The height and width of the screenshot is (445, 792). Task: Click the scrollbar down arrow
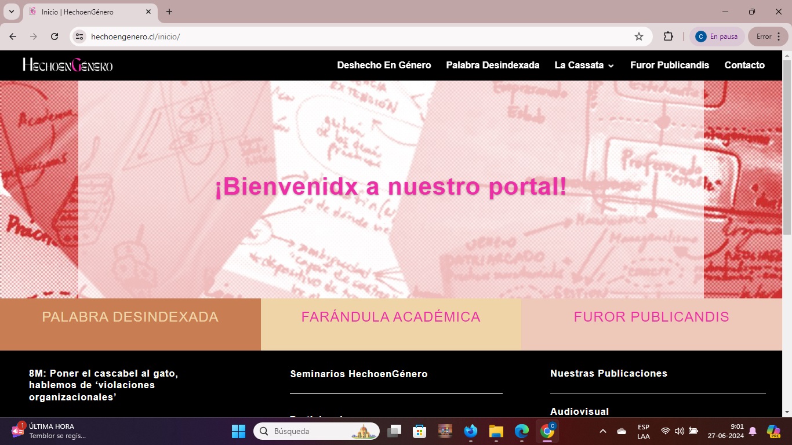[x=787, y=412]
